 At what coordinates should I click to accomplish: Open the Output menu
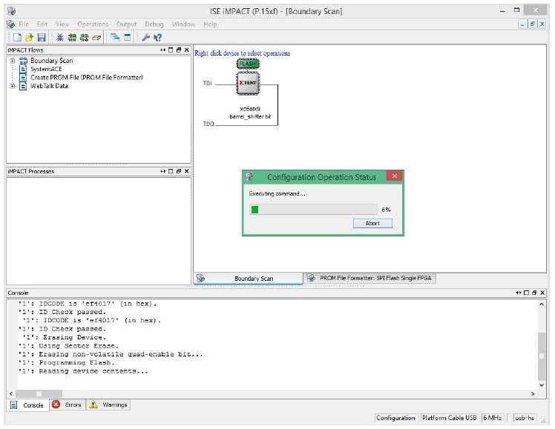[x=126, y=24]
